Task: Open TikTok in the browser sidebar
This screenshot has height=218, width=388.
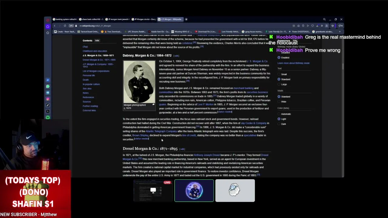Action: (48, 105)
